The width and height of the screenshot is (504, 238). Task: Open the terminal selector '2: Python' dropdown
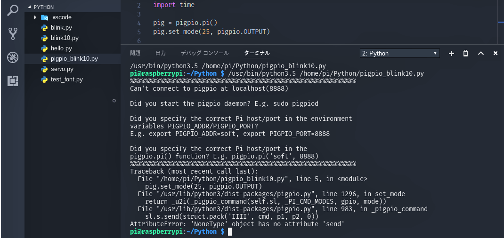399,53
